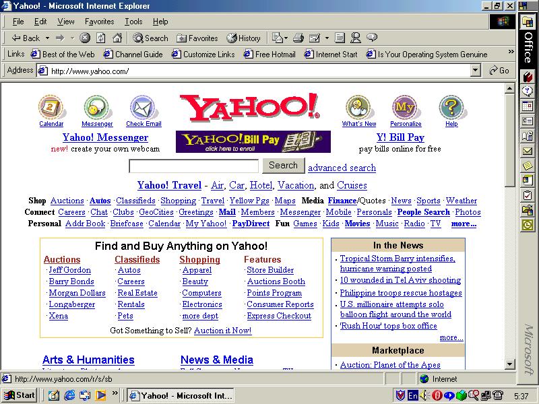
Task: Open the En language indicator in tray
Action: (x=412, y=395)
